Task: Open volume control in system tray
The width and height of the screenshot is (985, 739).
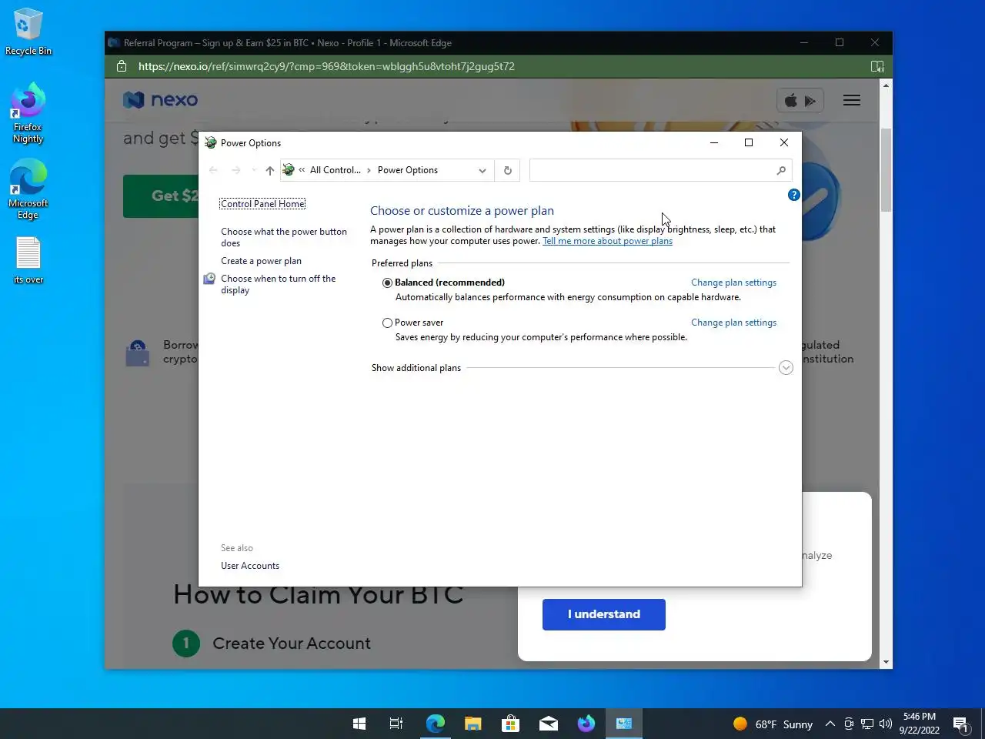Action: [886, 724]
